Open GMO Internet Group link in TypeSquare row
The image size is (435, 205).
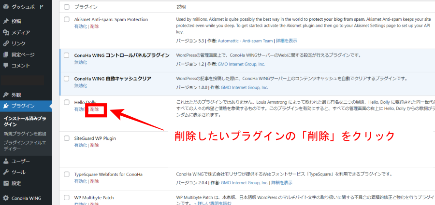[245, 183]
